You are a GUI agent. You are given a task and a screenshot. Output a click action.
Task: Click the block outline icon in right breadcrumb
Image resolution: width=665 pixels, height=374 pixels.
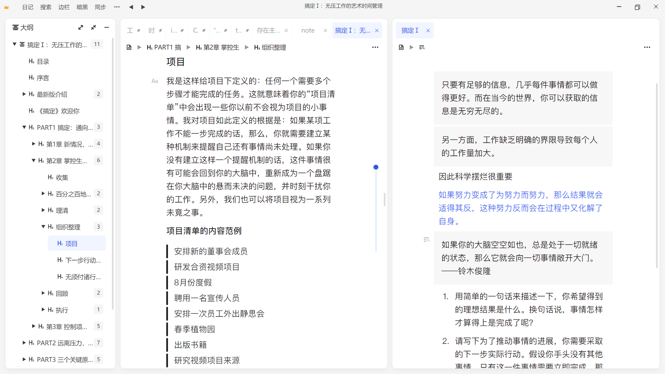click(x=422, y=47)
